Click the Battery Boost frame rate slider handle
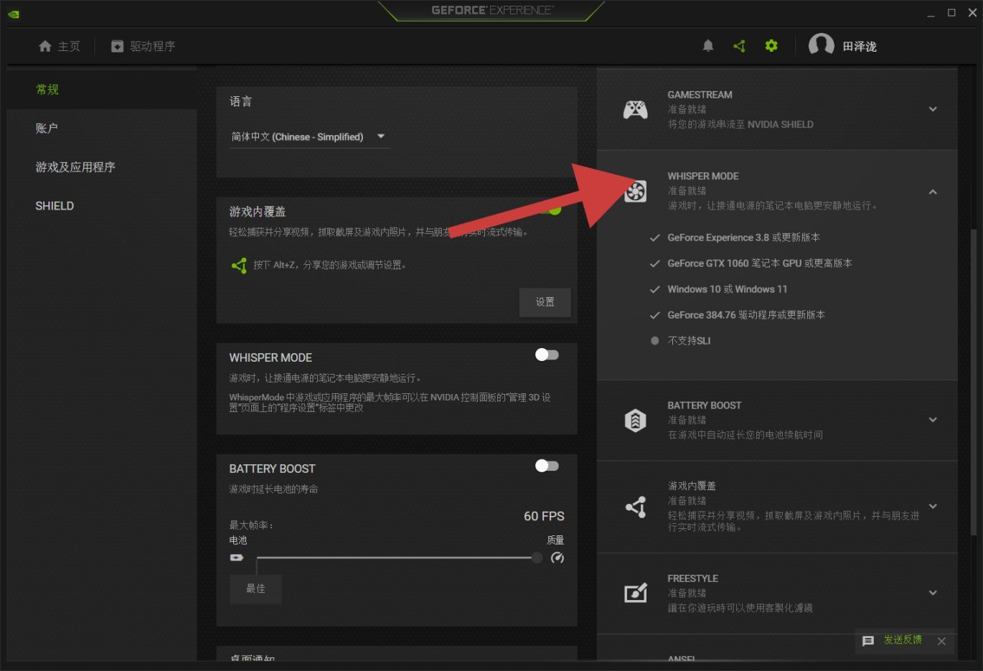Viewport: 983px width, 671px height. tap(537, 558)
